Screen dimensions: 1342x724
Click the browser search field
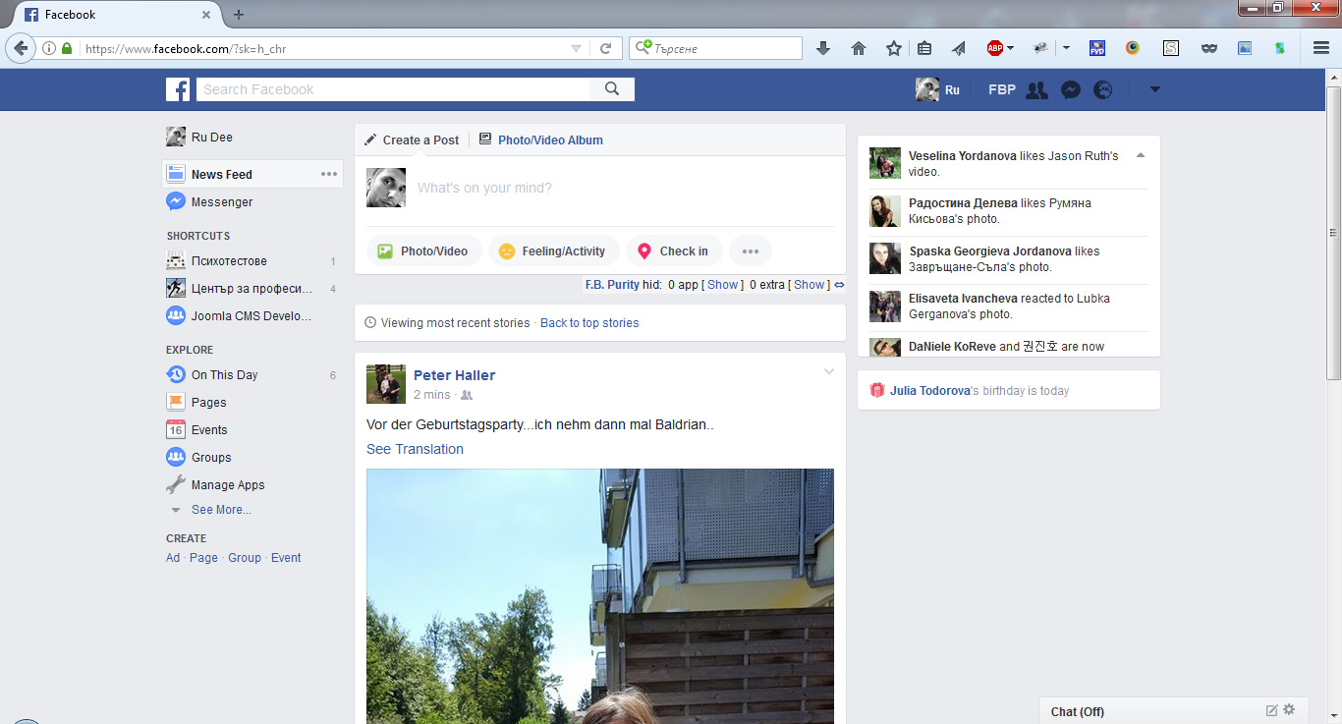716,48
